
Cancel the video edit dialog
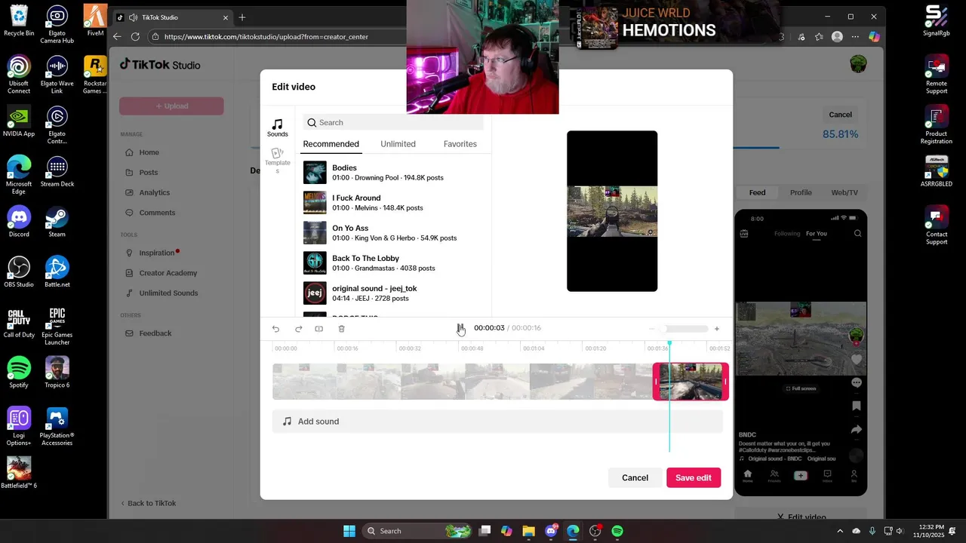635,477
